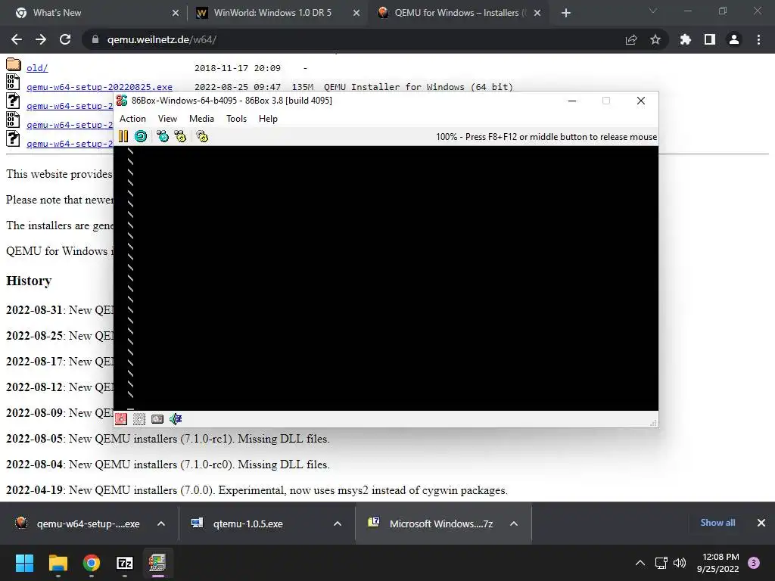Go forward in Chrome
Viewport: 775px width, 581px height.
click(41, 39)
